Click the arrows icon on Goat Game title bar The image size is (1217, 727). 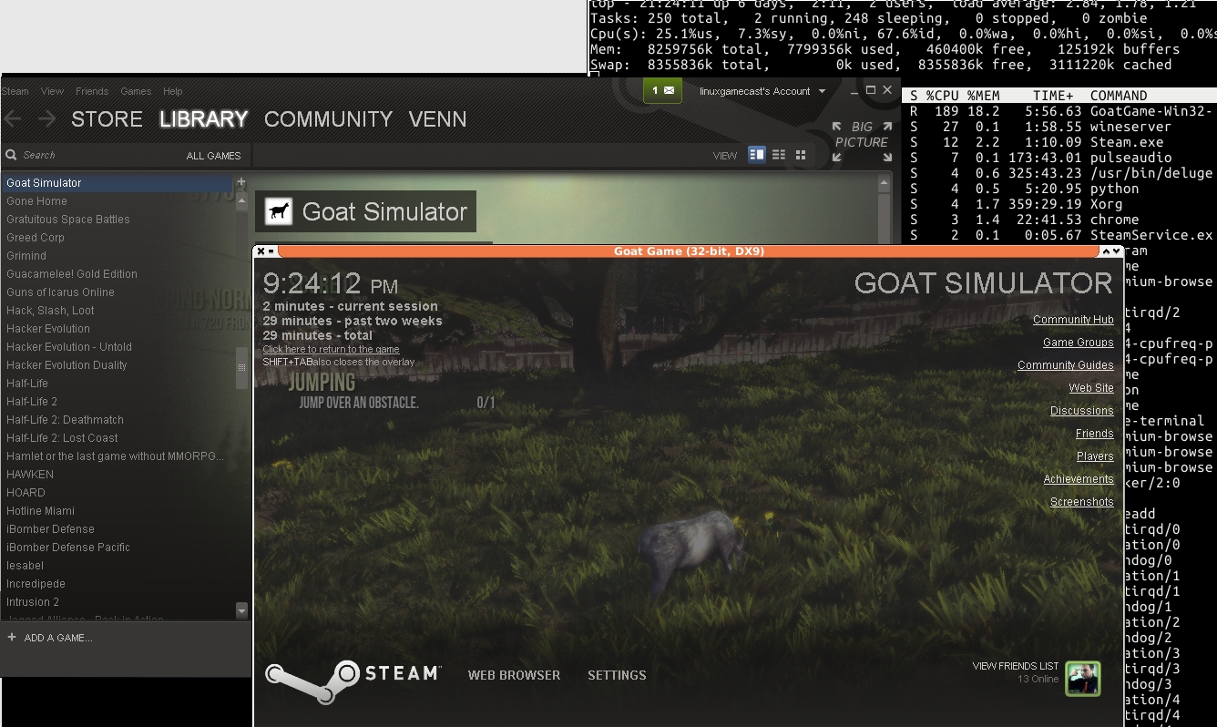point(1111,251)
